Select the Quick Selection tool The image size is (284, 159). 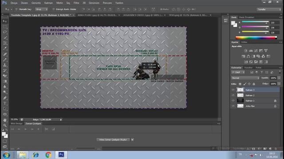(5, 38)
